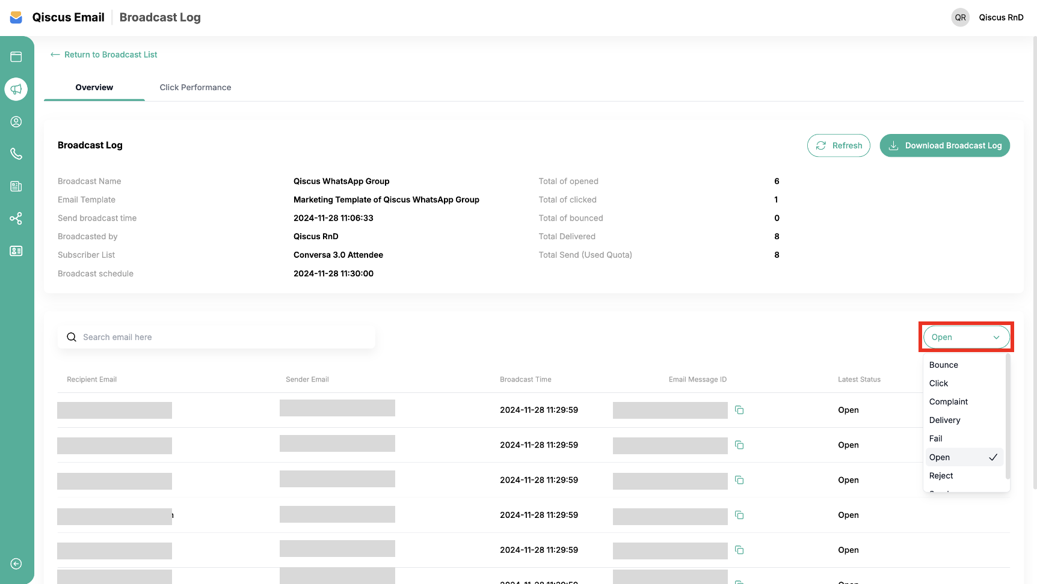Screen dimensions: 1037x584
Task: Open the newspaper template sidebar icon
Action: [x=16, y=186]
